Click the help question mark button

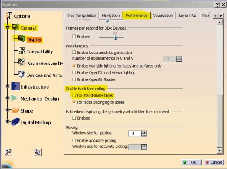click(x=217, y=4)
